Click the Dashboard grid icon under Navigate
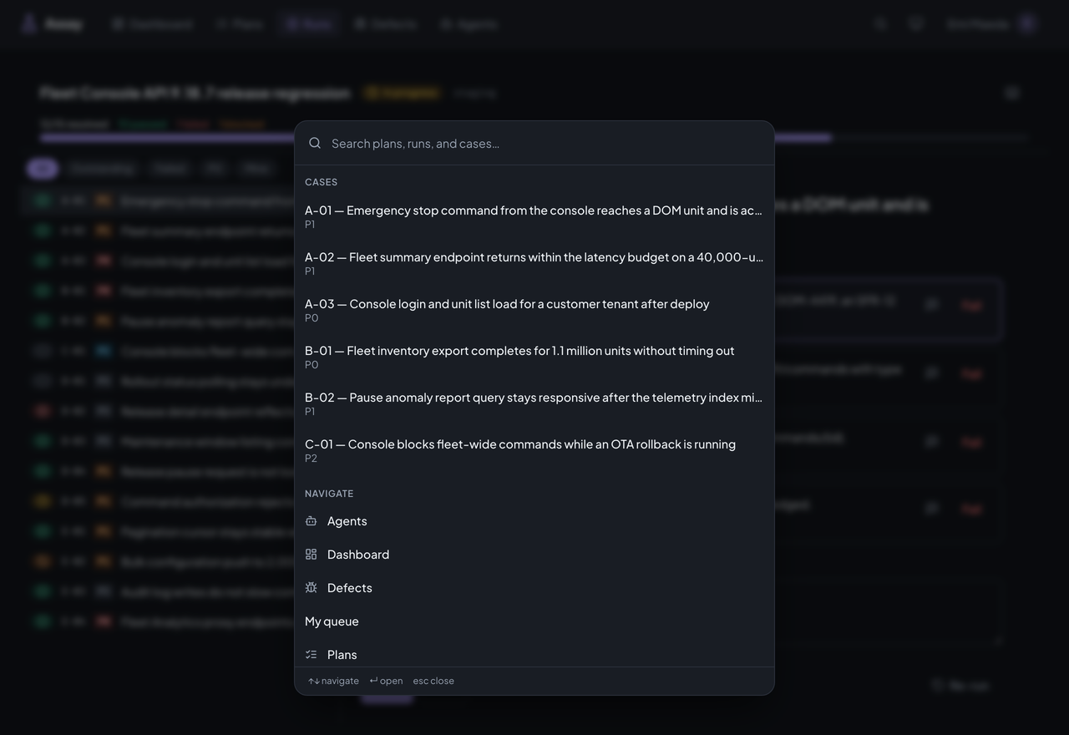Screen dimensions: 1069x735 [312, 555]
